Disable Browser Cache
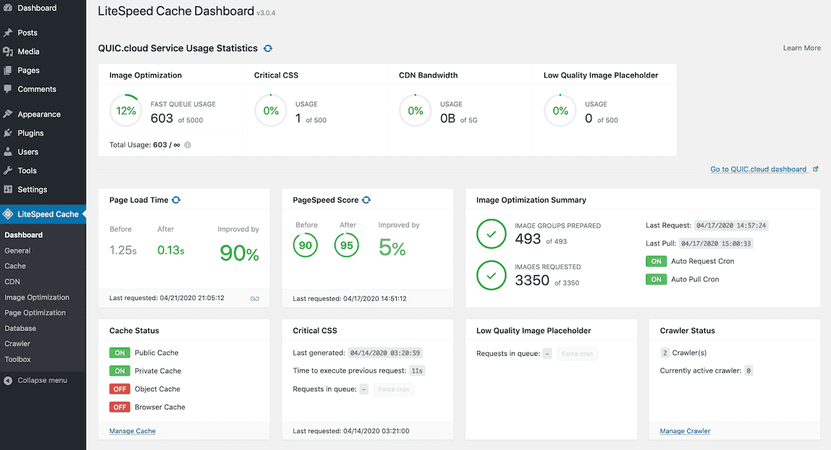 [119, 406]
